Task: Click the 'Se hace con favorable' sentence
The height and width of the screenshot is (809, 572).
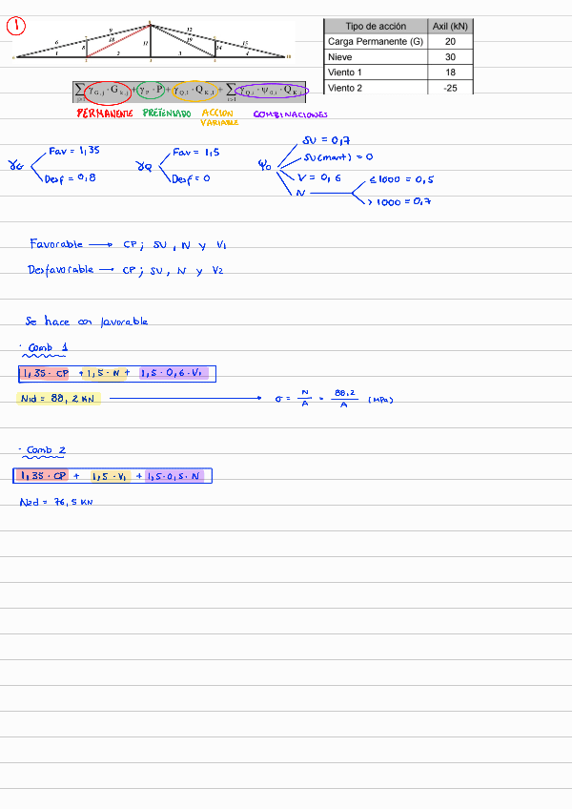Action: pyautogui.click(x=87, y=322)
